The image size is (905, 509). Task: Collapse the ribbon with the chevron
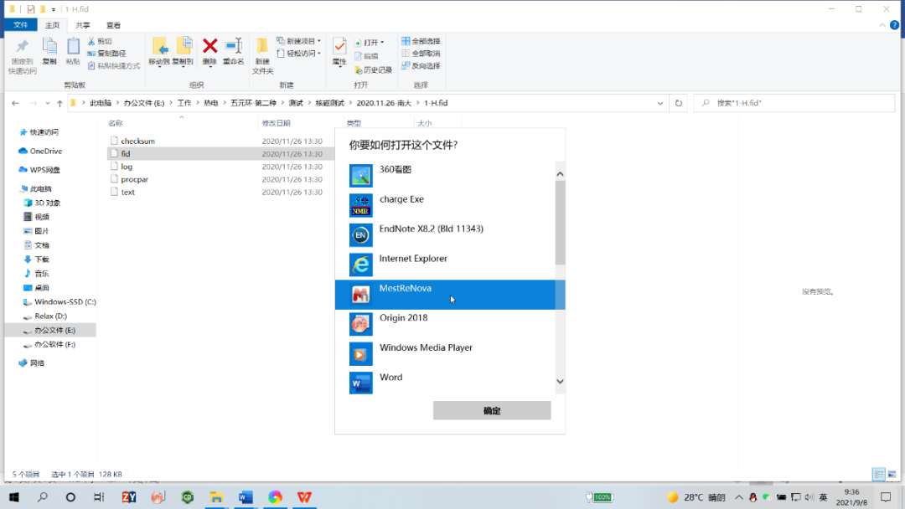click(x=882, y=25)
